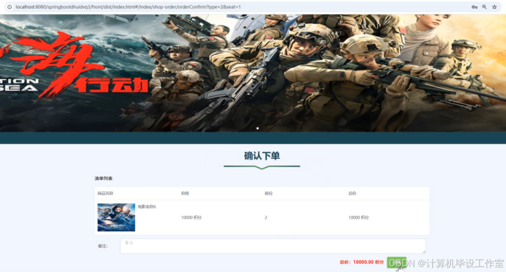506x272 pixels.
Task: Open the saved passwords key icon
Action: point(474,7)
